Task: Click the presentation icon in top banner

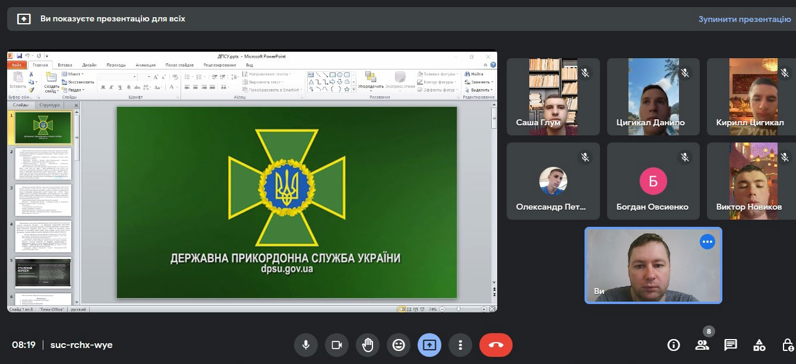Action: pos(24,19)
